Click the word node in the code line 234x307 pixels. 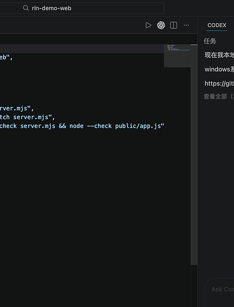pyautogui.click(x=77, y=126)
